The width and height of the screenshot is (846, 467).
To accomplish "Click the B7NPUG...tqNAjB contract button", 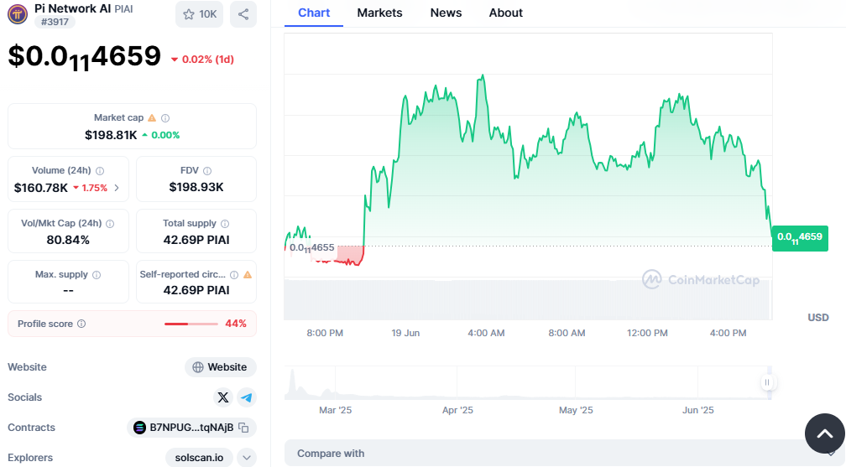I will [191, 428].
